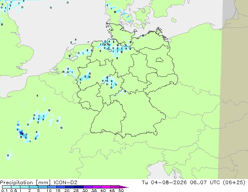The height and width of the screenshot is (192, 248).
Task: Click the '(06+25)' forecast offset text
Action: [x=234, y=183]
